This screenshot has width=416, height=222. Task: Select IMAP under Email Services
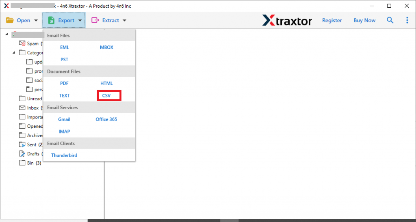pyautogui.click(x=64, y=131)
